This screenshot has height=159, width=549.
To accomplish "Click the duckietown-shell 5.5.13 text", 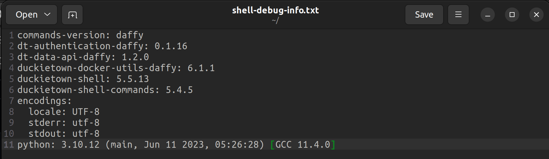I will coord(132,79).
